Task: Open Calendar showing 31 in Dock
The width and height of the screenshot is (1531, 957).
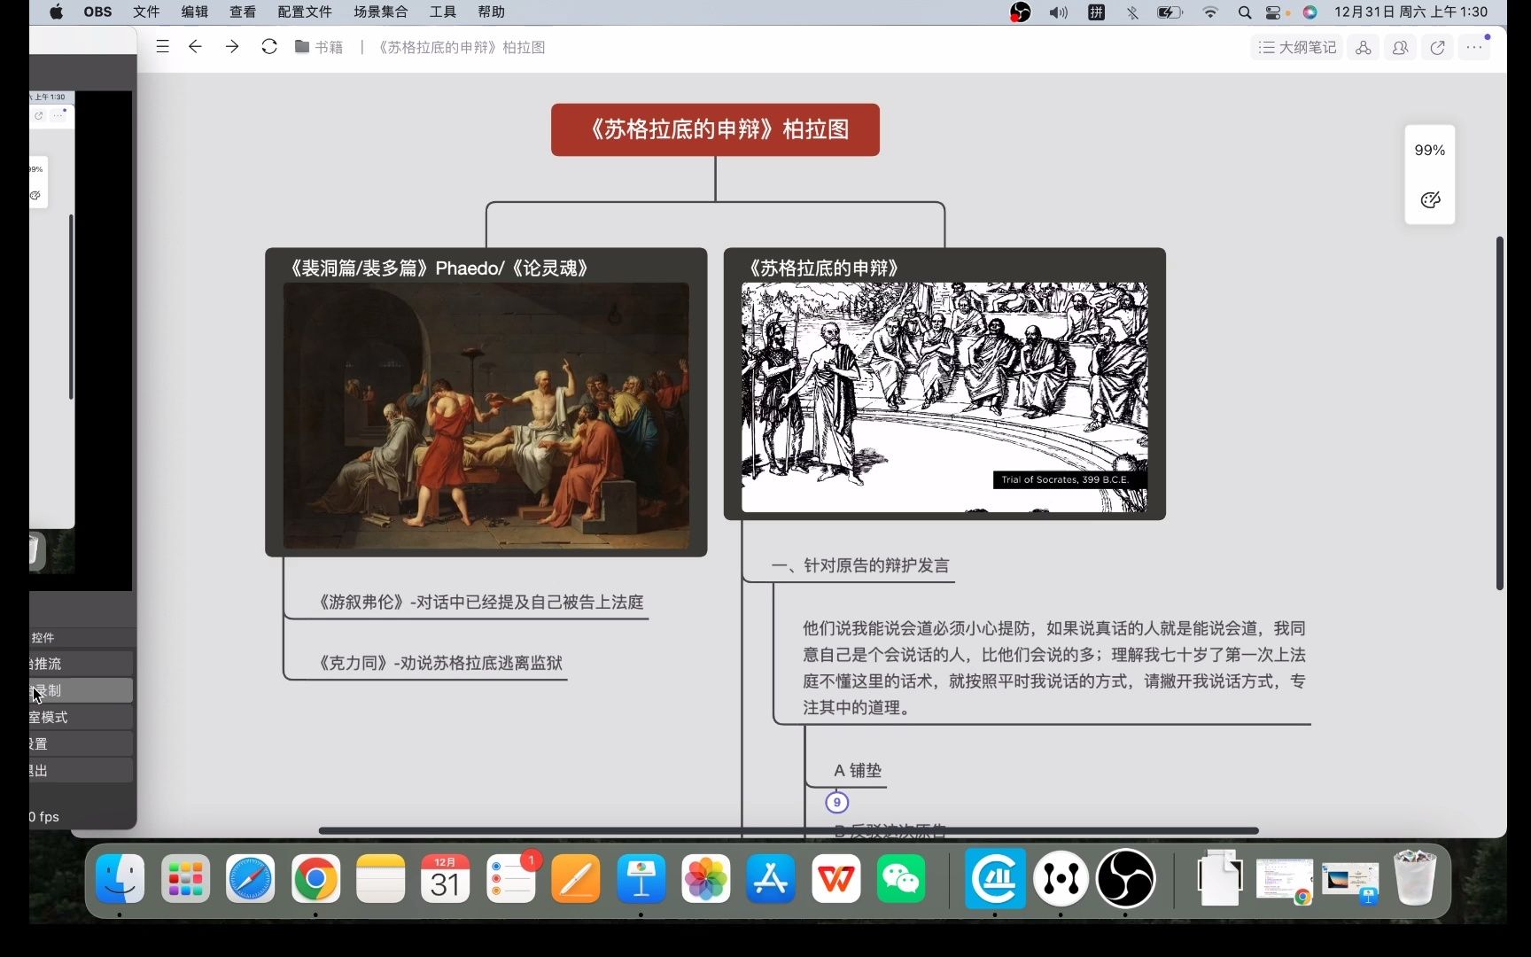Action: [446, 878]
